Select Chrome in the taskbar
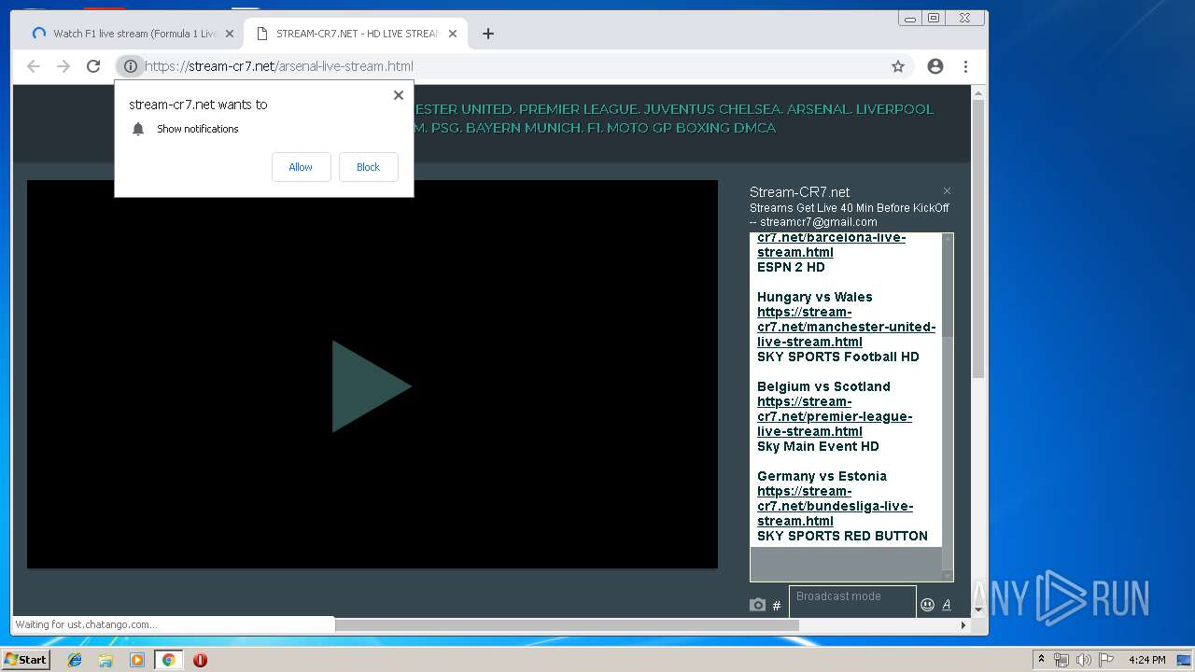 (x=168, y=660)
